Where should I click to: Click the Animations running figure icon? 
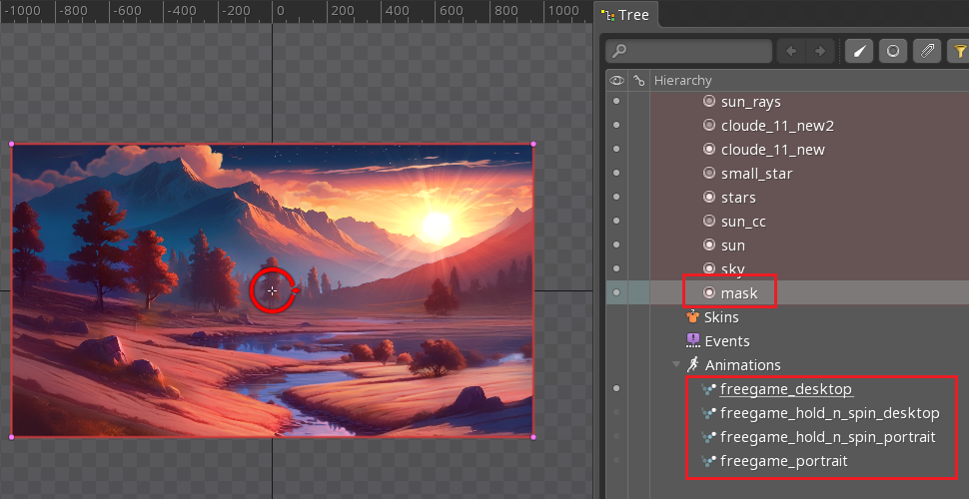click(x=693, y=365)
